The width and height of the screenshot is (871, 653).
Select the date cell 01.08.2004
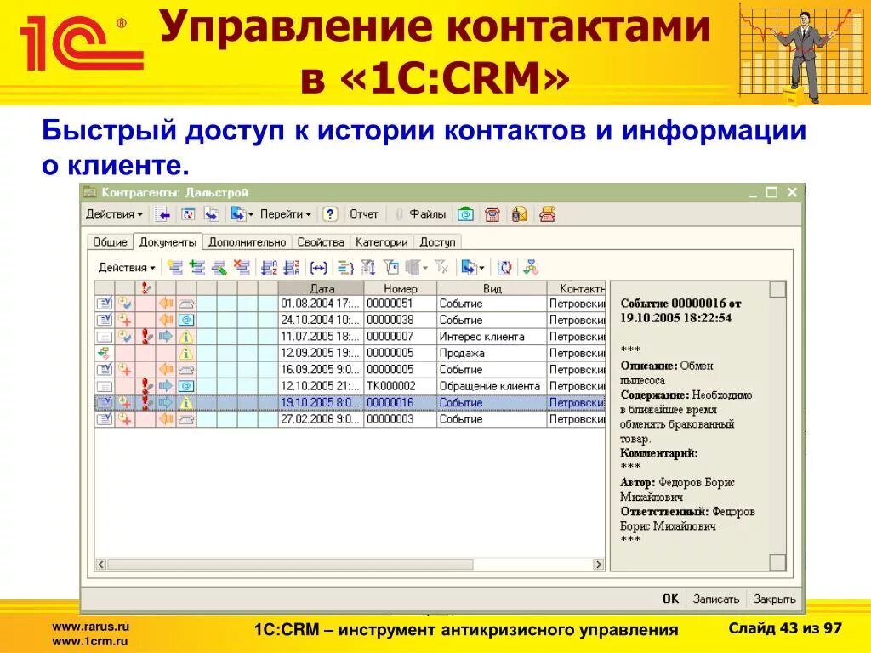point(321,304)
